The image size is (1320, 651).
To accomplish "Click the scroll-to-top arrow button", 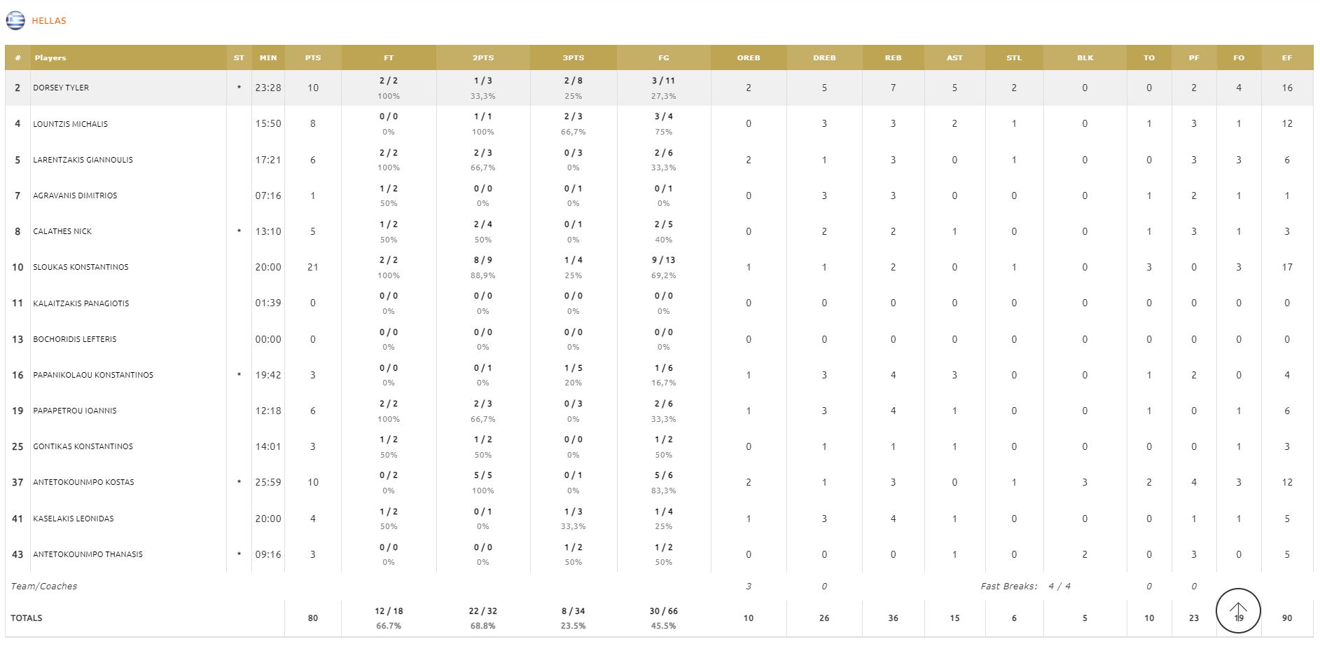I will click(1238, 610).
